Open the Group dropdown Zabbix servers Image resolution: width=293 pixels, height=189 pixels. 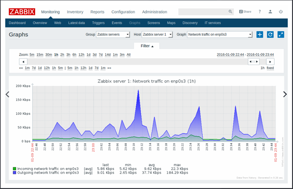pos(113,35)
